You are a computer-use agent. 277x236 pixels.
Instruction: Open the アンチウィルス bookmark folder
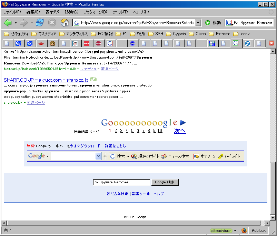point(73,34)
